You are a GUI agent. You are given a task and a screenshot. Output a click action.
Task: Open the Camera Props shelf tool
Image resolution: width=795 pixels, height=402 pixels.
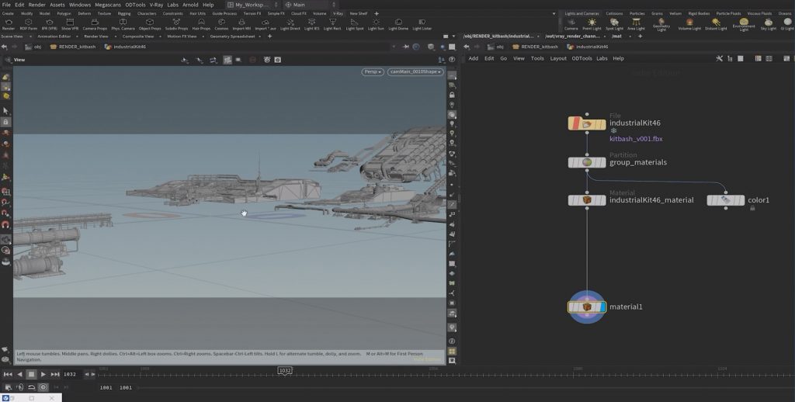(x=95, y=23)
